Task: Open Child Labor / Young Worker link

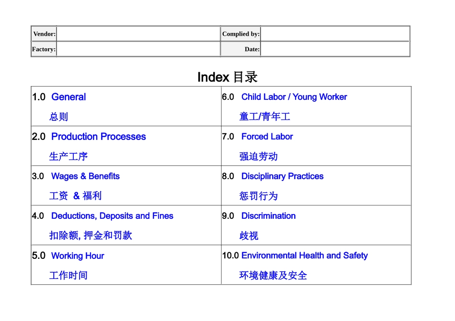Action: (294, 97)
